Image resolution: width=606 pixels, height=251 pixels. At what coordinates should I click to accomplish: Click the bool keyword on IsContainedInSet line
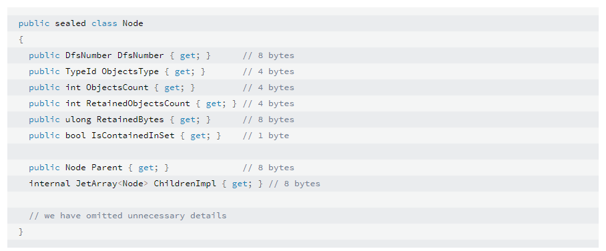click(76, 136)
